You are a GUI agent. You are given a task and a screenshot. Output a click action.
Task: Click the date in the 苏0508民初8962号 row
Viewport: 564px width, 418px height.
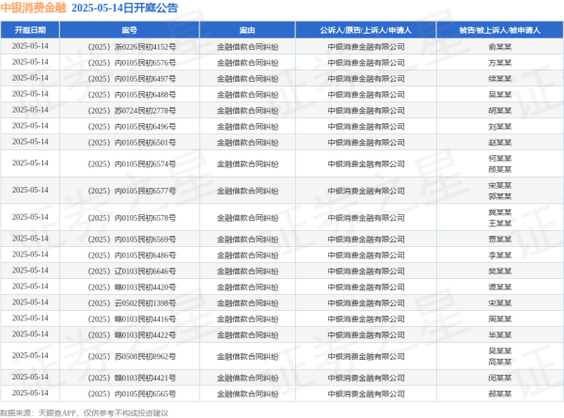30,355
